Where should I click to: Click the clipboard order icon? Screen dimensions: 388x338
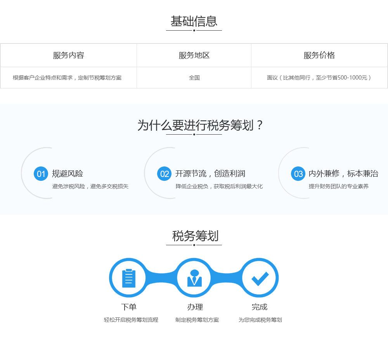coord(129,278)
